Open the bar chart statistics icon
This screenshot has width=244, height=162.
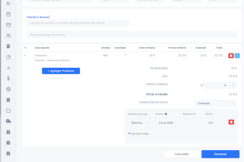coord(9,68)
